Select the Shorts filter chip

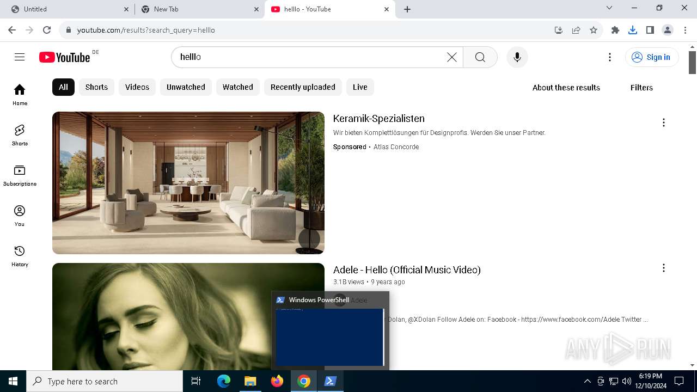96,87
